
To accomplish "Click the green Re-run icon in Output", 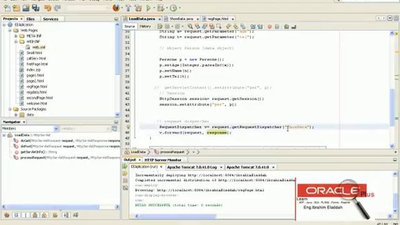I will pos(125,166).
